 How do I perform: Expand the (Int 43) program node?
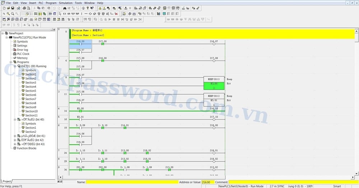[15, 144]
